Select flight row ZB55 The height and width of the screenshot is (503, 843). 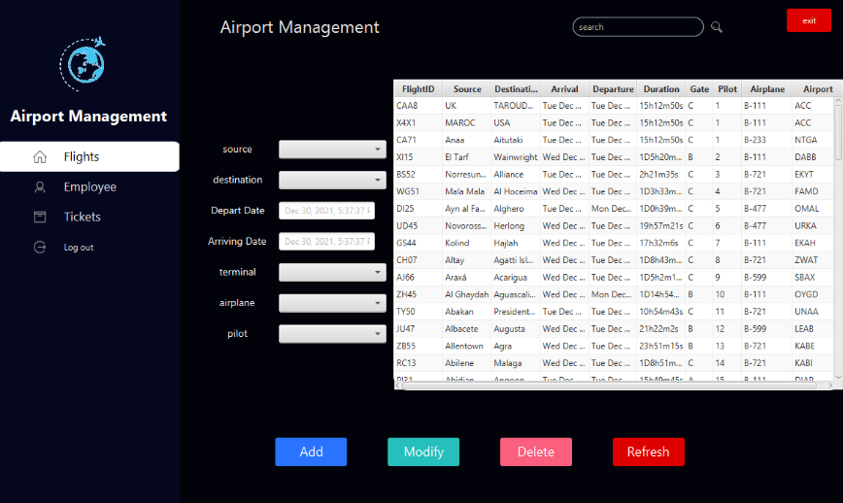point(614,346)
